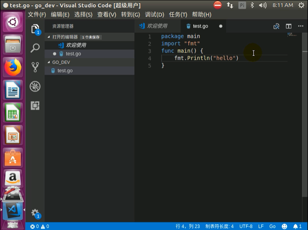
Task: Open the Pi input method indicator
Action: click(242, 5)
